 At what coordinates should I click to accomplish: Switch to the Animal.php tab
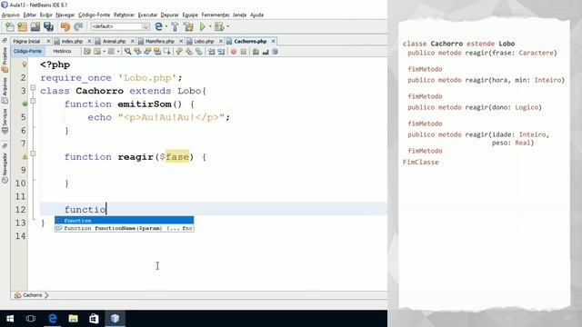[114, 41]
